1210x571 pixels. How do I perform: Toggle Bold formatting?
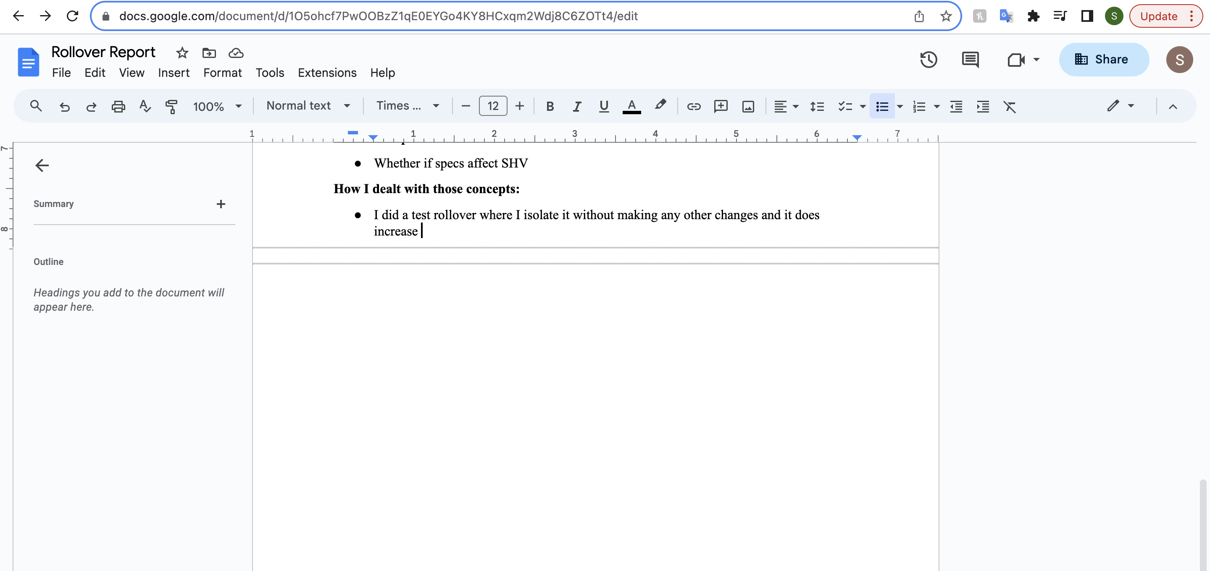(x=550, y=107)
